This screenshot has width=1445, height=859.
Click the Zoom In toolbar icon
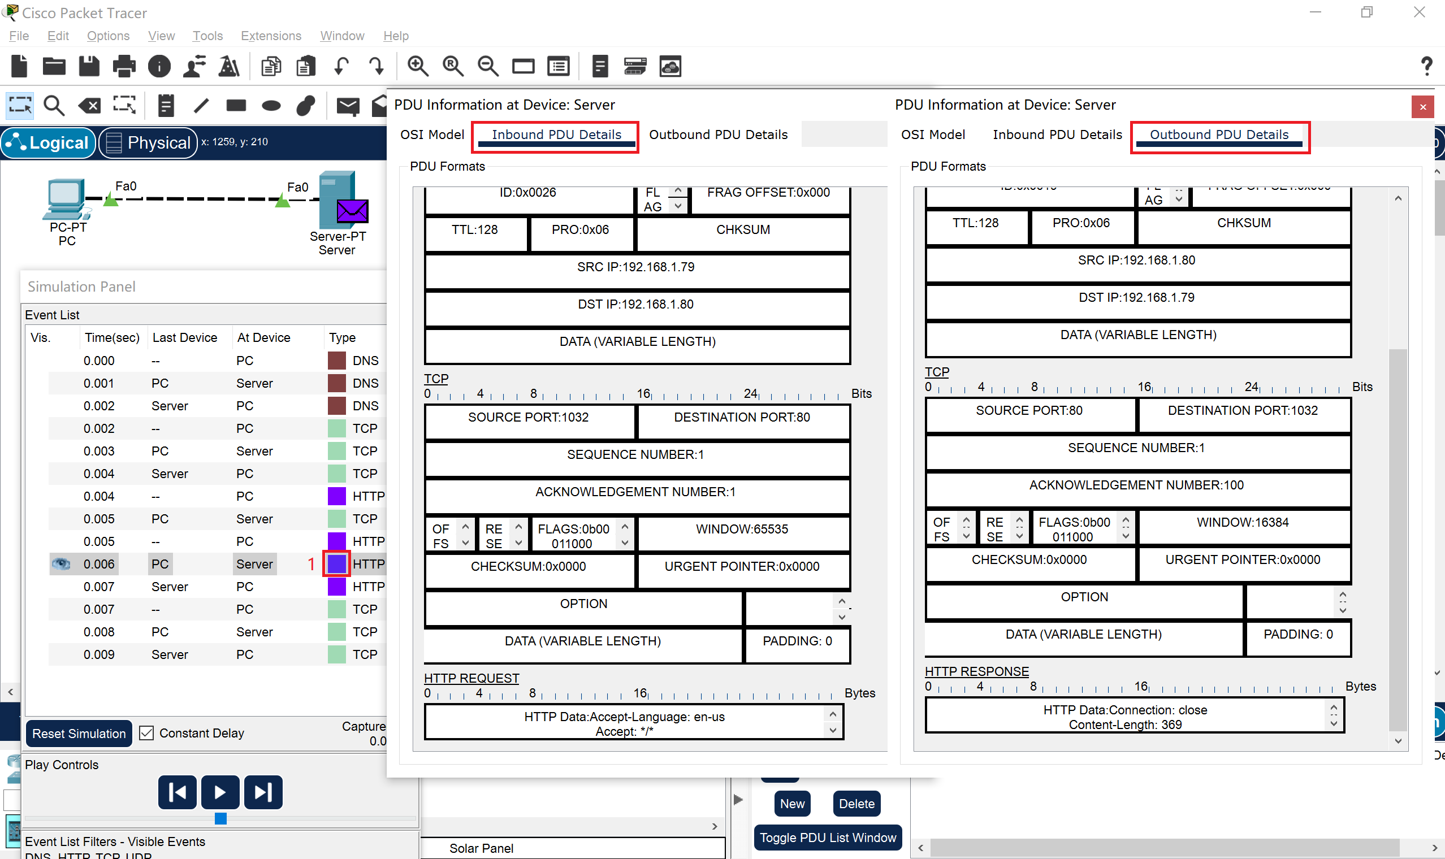pos(418,66)
